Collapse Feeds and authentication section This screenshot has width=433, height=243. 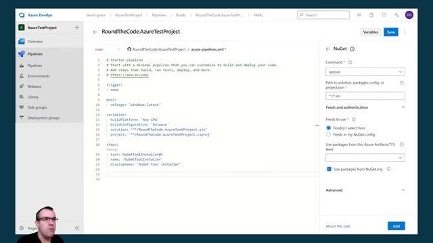[403, 107]
